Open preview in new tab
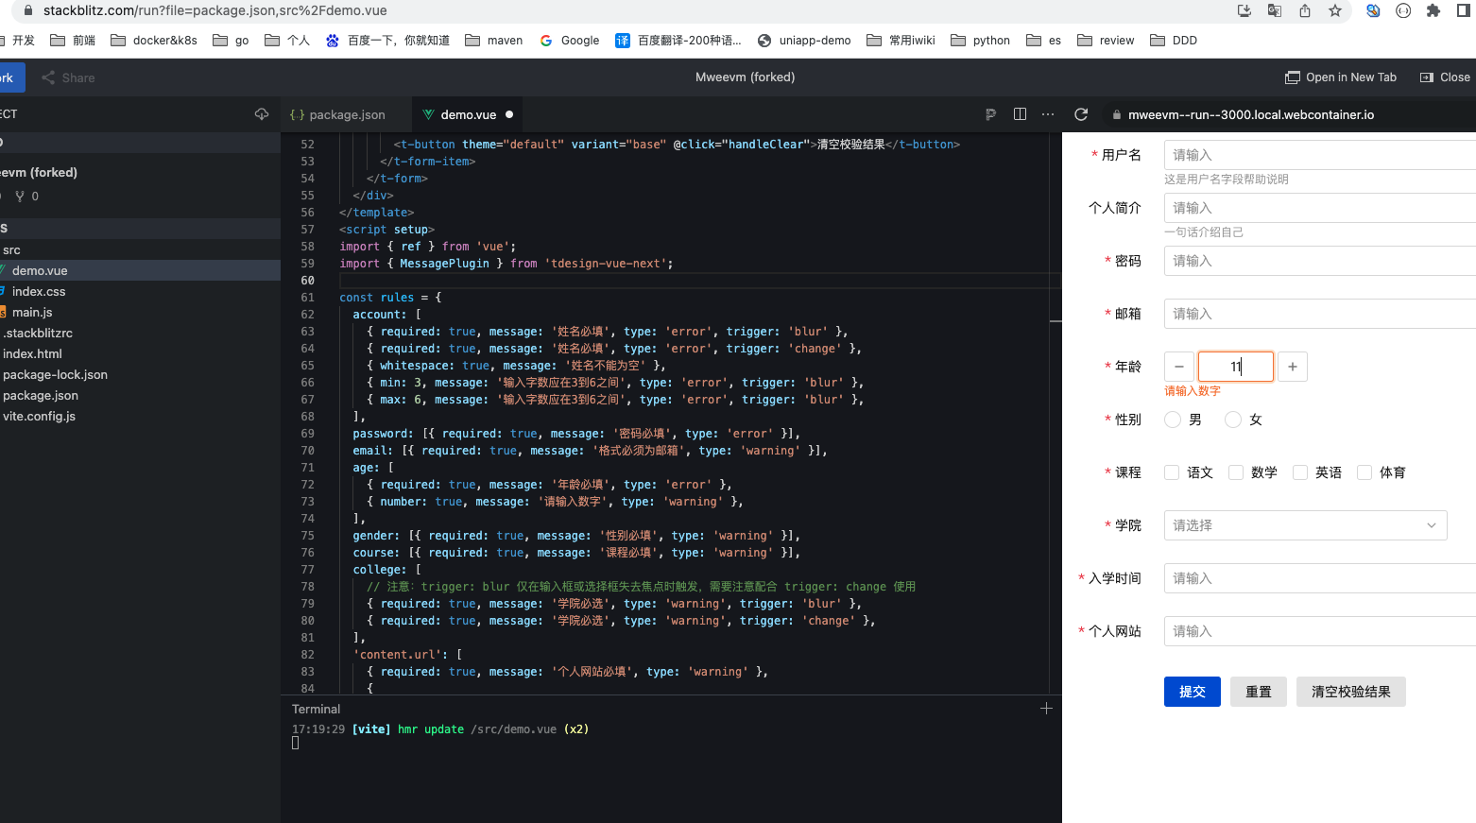 pyautogui.click(x=1340, y=77)
